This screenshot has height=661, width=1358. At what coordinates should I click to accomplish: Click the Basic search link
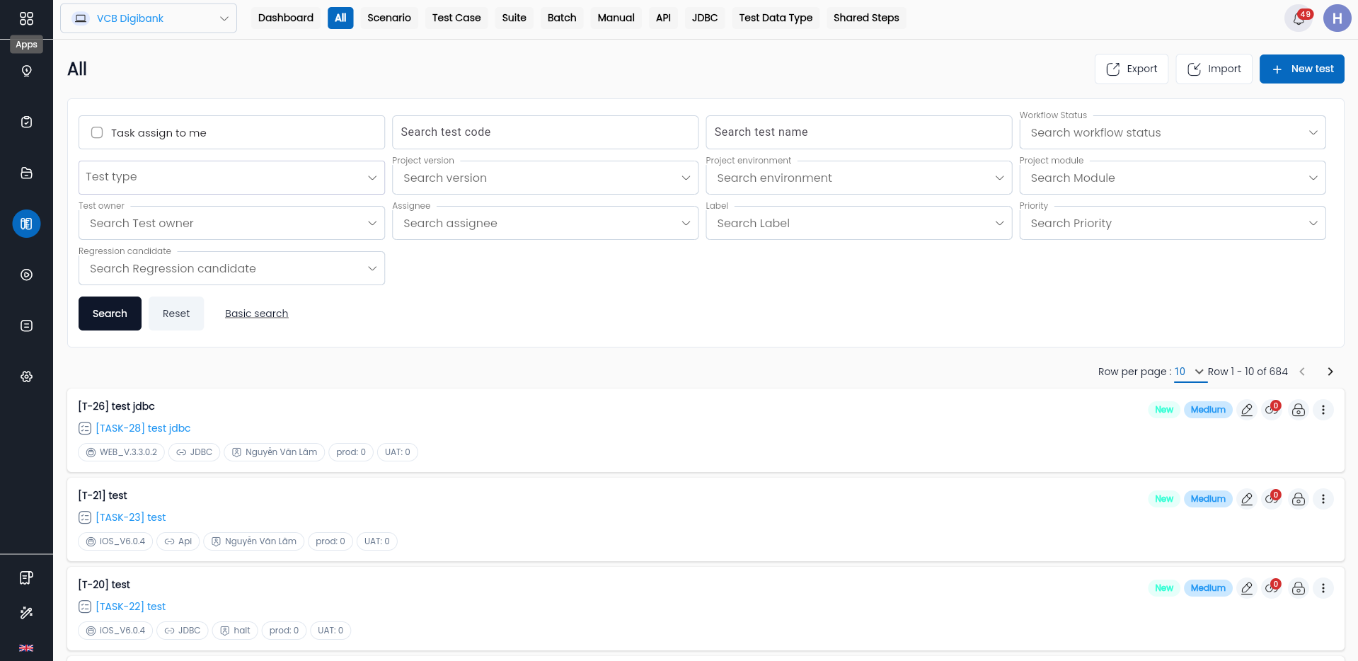(256, 314)
